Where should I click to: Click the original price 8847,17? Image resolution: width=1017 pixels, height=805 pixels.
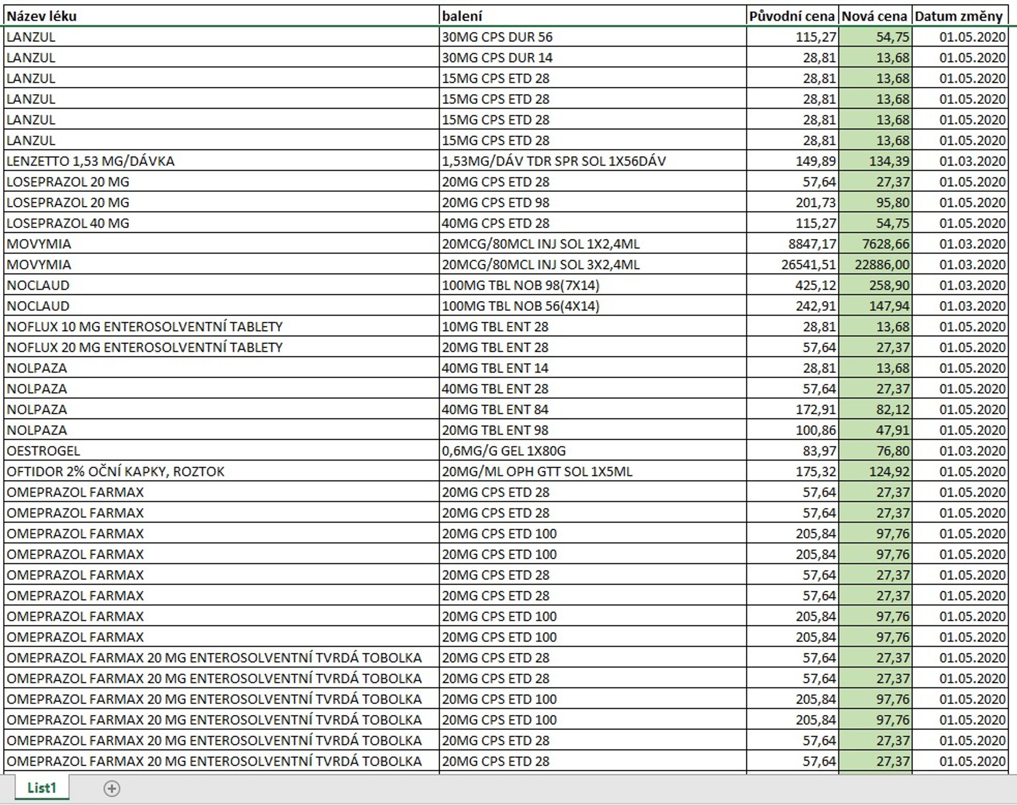[x=793, y=244]
